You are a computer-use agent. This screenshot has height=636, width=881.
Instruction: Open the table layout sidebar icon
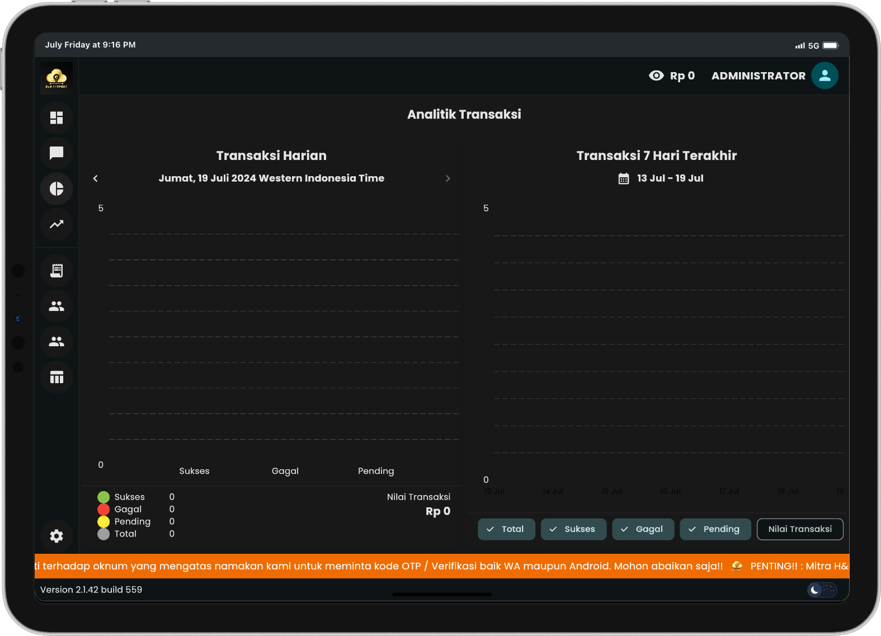pos(56,378)
